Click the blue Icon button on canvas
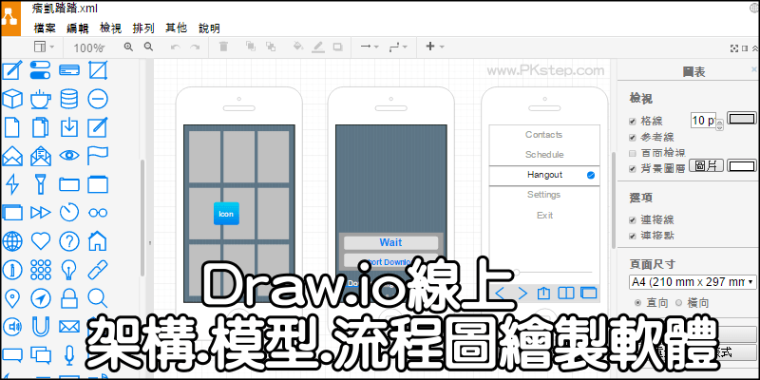 (226, 214)
